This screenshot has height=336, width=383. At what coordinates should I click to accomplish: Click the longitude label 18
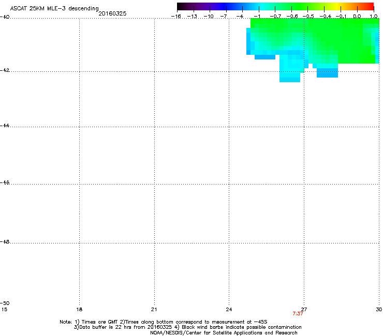79,310
